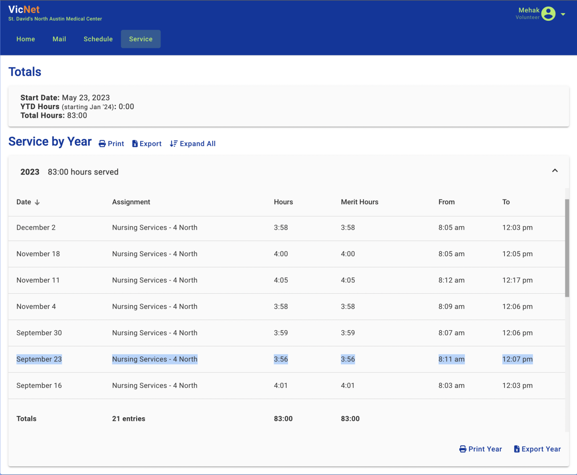Screen dimensions: 577x475
Task: Click the Export Year link text
Action: (541, 449)
